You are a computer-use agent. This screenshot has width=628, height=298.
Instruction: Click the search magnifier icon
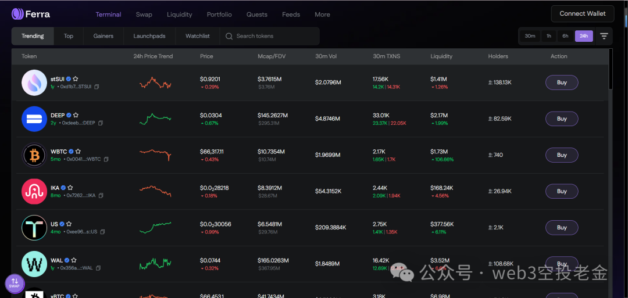point(229,36)
